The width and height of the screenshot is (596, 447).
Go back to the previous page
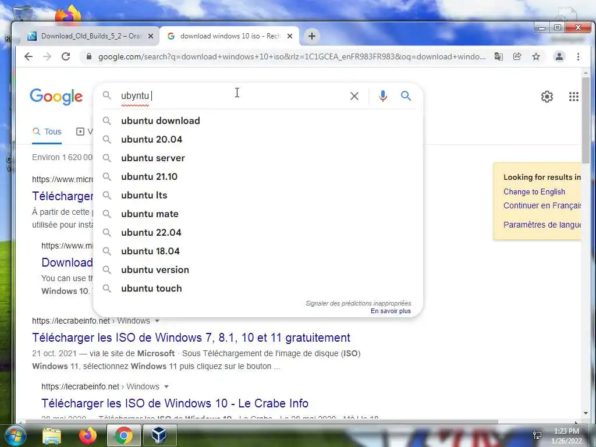point(29,56)
